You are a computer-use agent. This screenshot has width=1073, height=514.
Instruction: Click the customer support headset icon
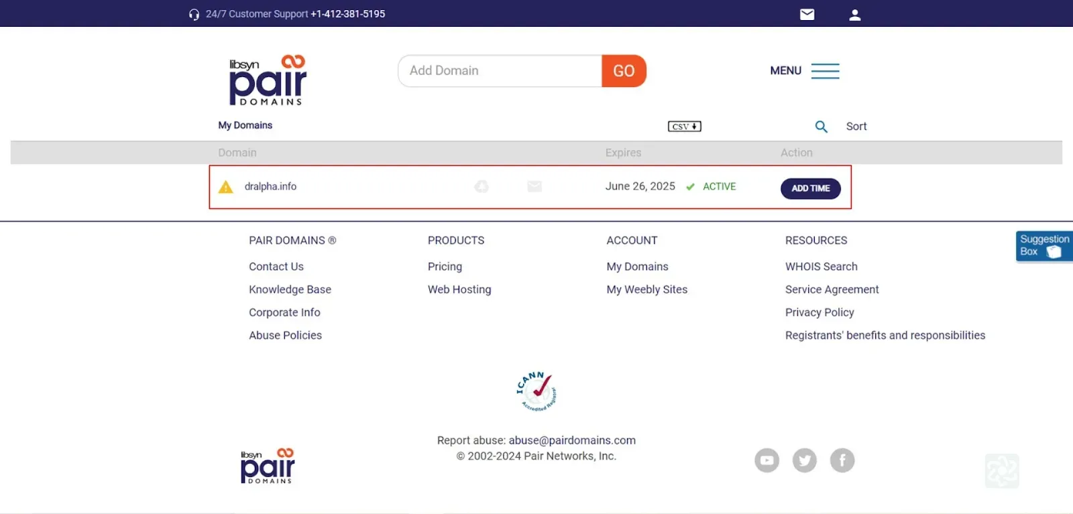point(194,15)
